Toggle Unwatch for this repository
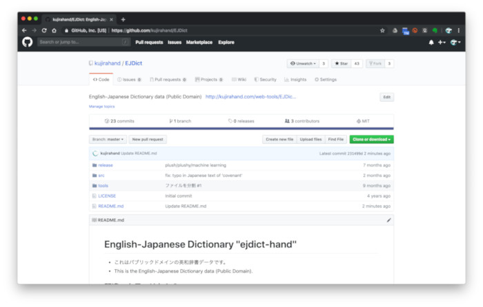This screenshot has width=483, height=307. pyautogui.click(x=304, y=63)
